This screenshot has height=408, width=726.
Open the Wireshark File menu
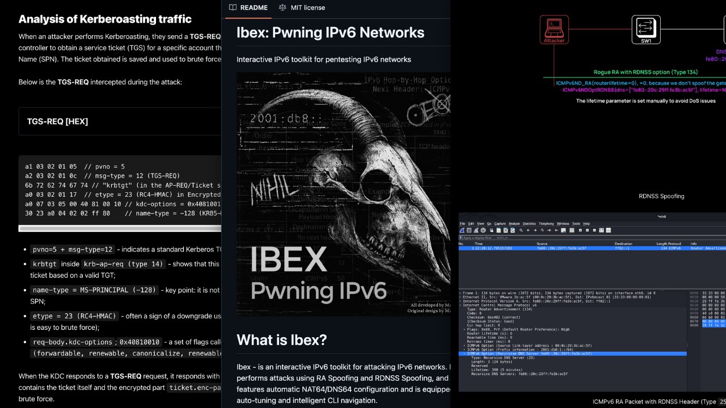(x=462, y=224)
